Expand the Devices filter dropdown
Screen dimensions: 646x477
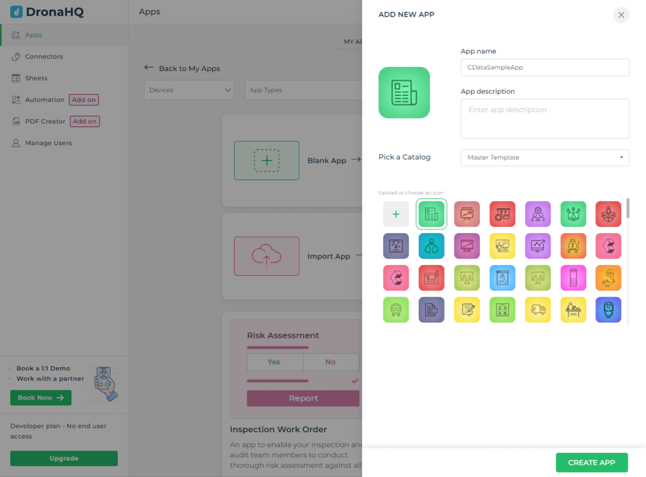189,90
